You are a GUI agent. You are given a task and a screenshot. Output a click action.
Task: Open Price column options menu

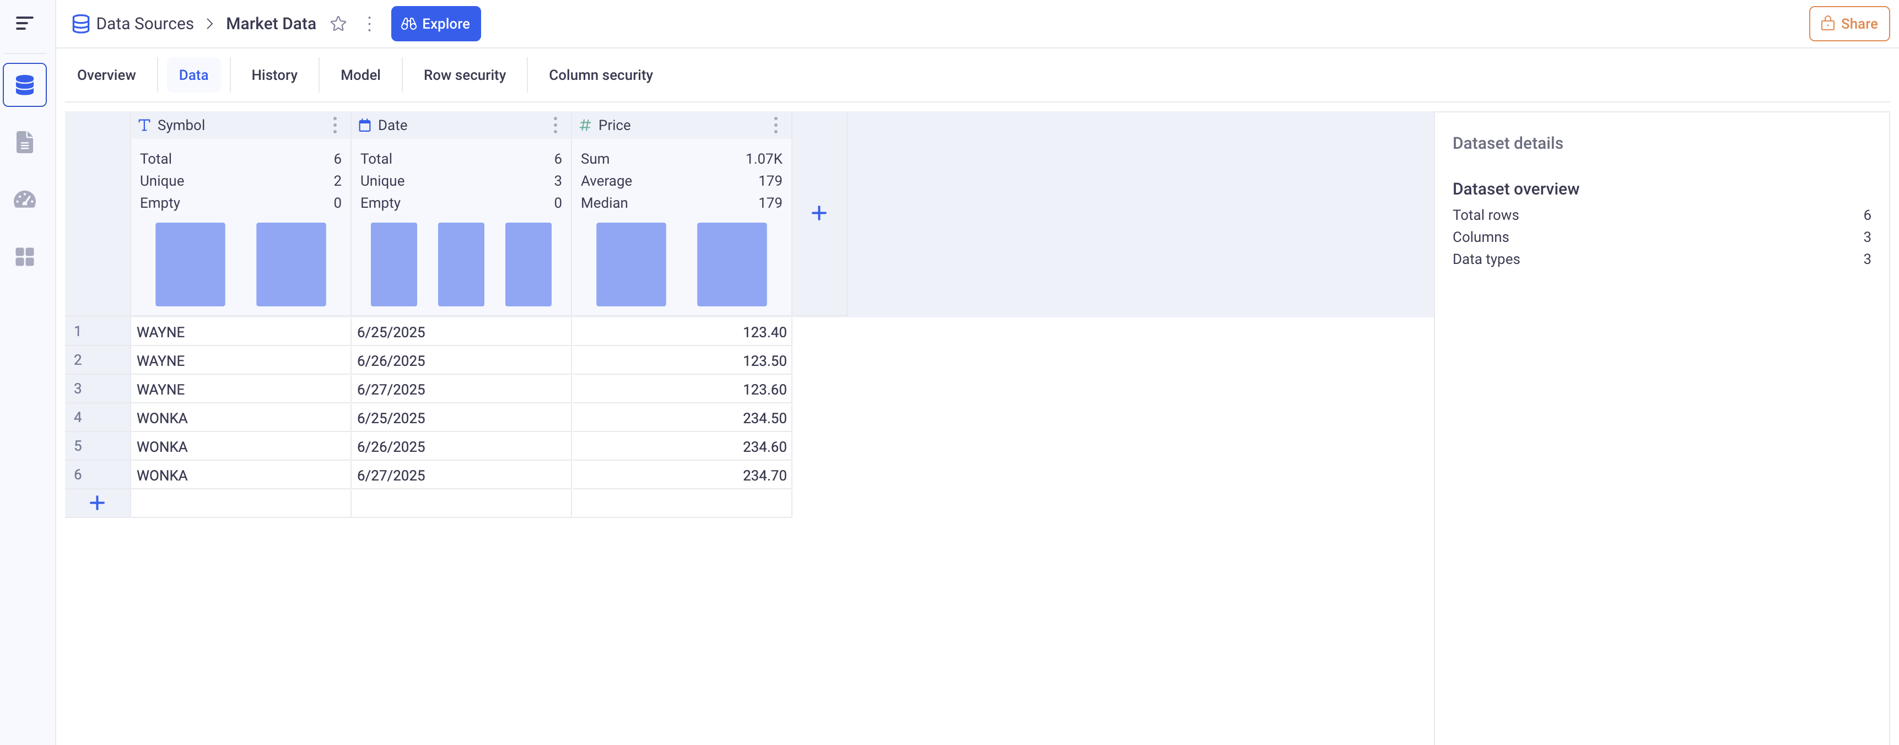click(775, 125)
